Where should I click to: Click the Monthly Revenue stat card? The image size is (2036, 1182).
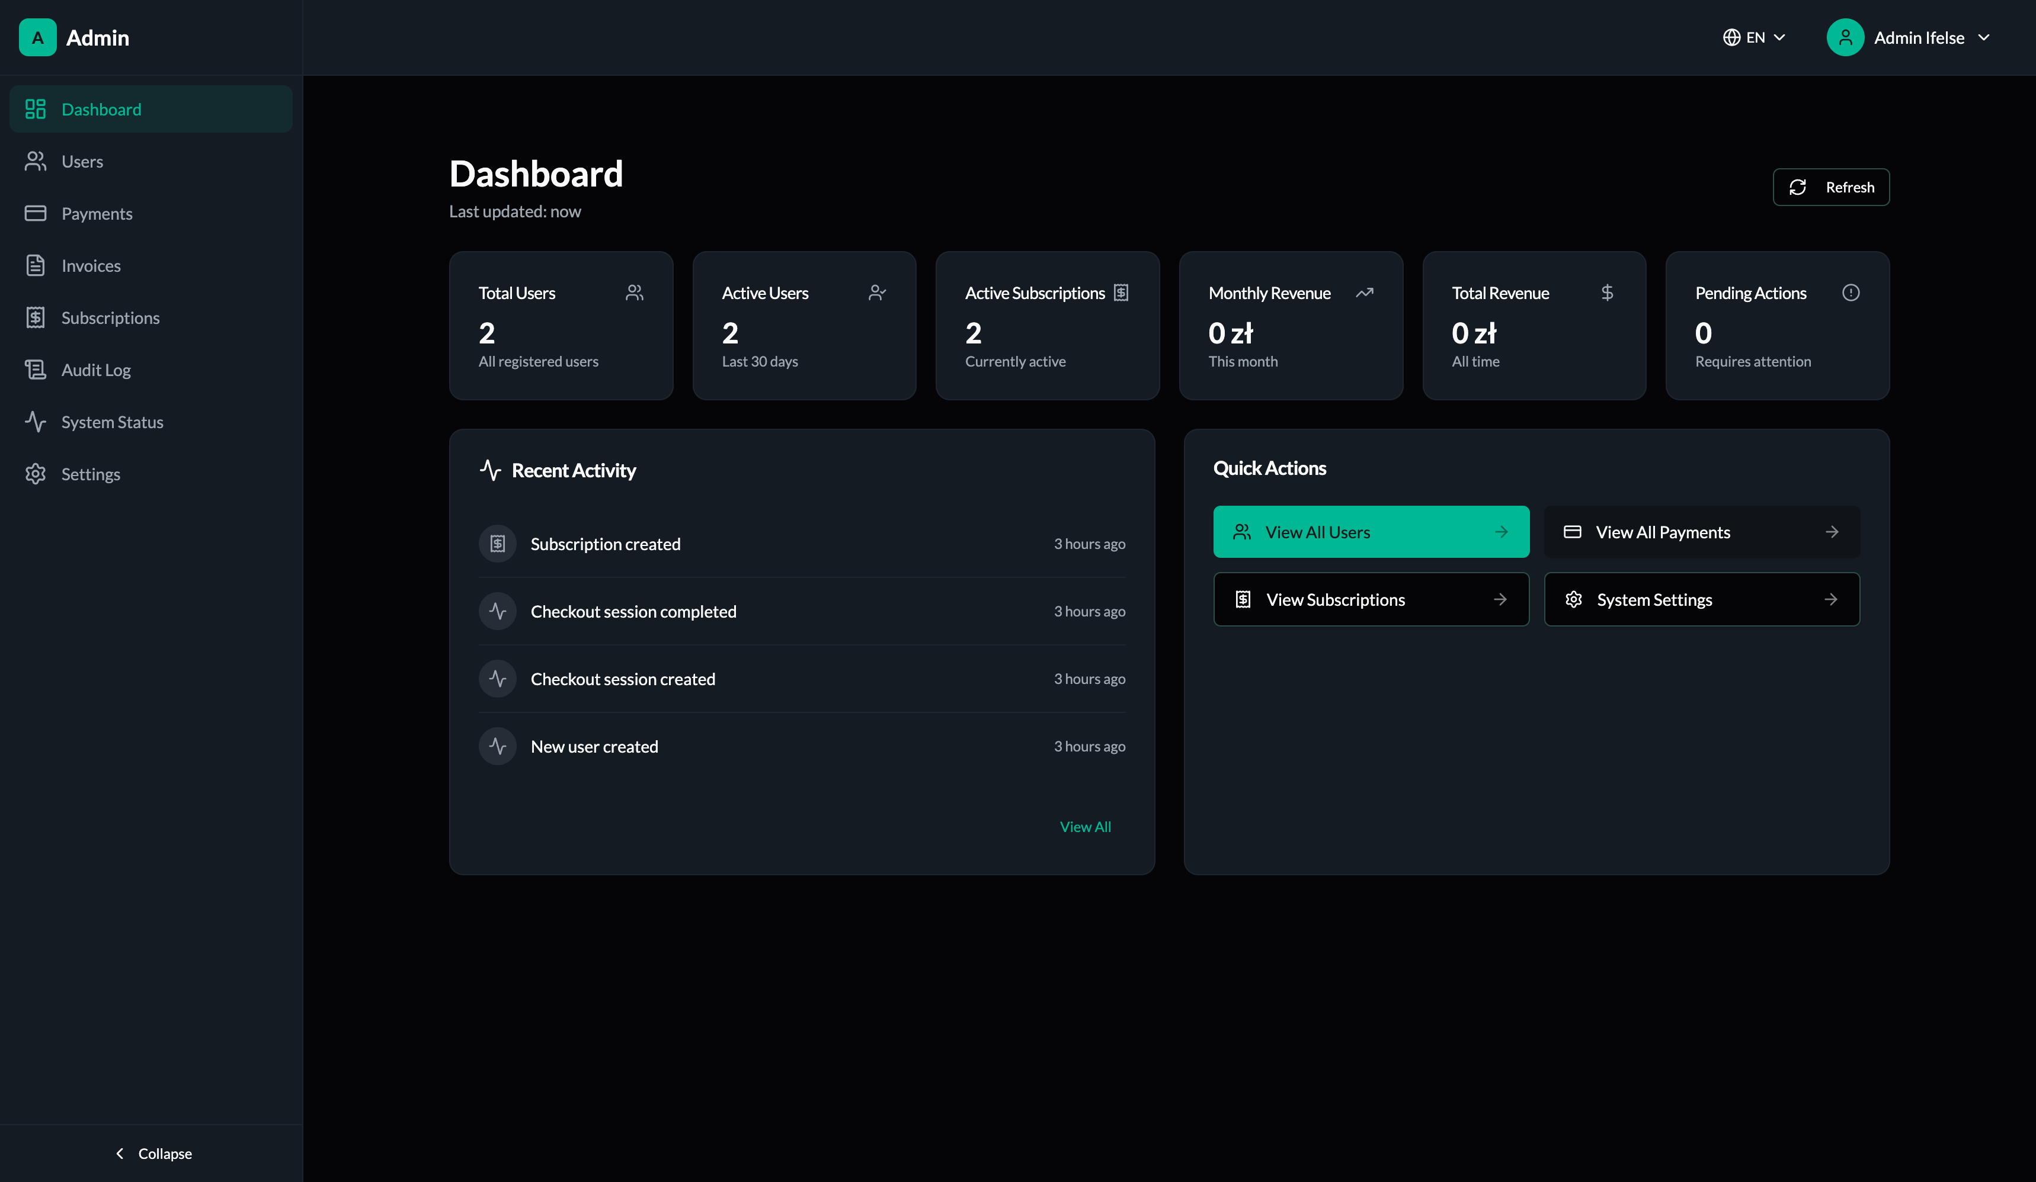pyautogui.click(x=1291, y=325)
